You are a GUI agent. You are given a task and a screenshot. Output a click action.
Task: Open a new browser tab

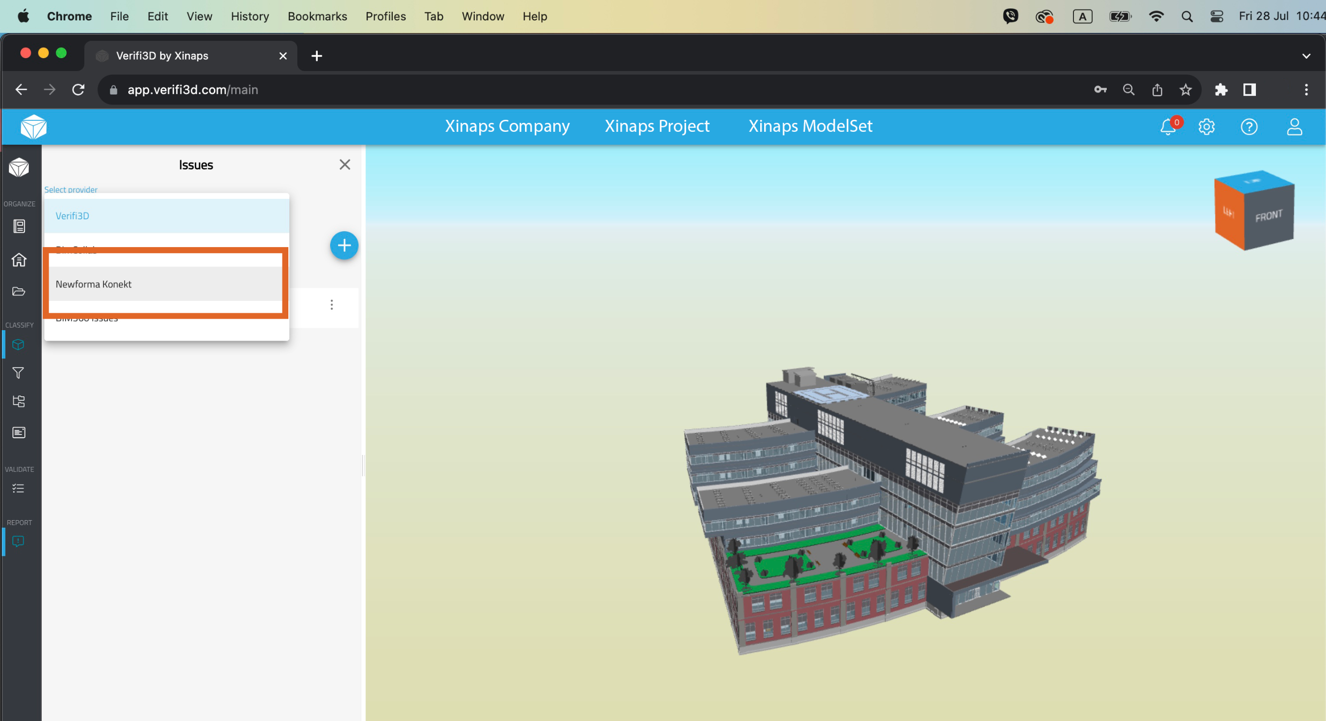[x=317, y=56]
